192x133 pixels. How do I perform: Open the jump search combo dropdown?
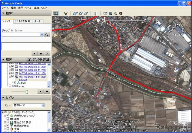[x=42, y=35]
